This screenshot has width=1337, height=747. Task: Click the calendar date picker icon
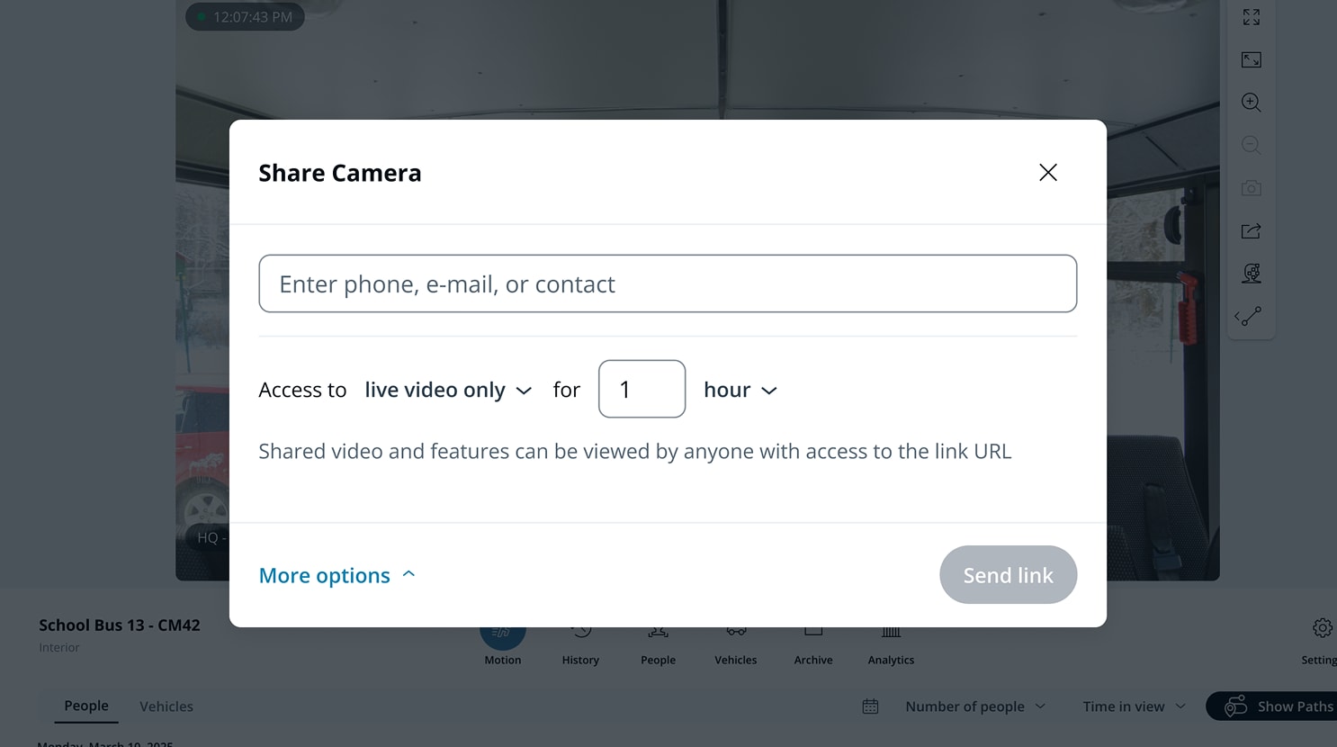(870, 706)
